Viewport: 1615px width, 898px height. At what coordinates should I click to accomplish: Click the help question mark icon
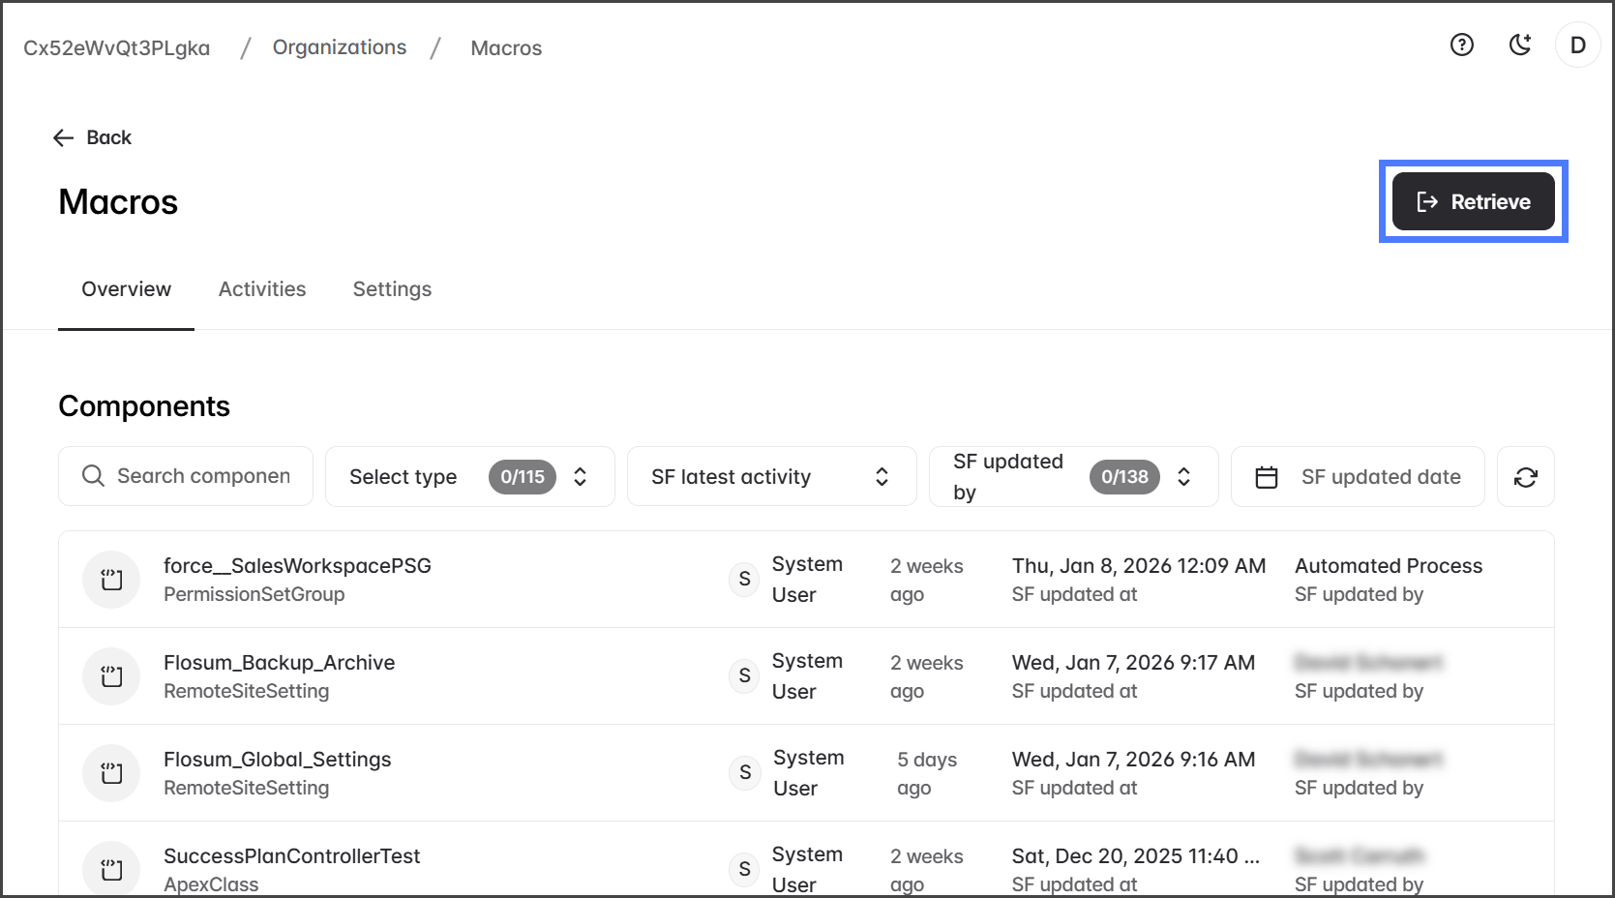[x=1461, y=45]
